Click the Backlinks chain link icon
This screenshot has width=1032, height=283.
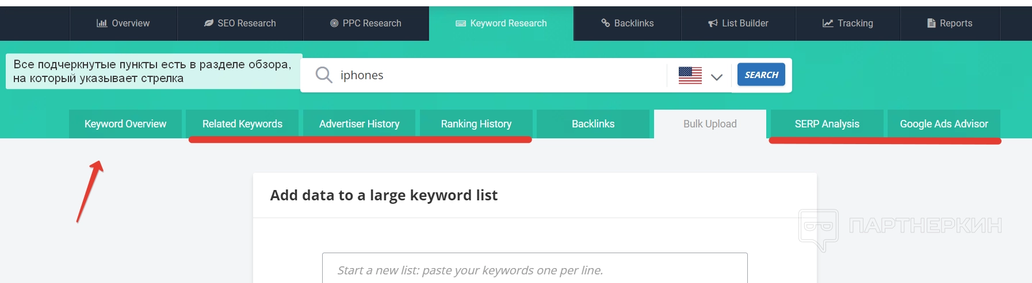coord(606,23)
